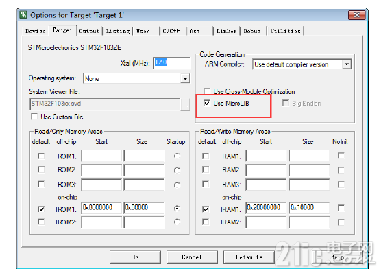Click the IROM2 Start field
The image size is (381, 271).
point(101,222)
